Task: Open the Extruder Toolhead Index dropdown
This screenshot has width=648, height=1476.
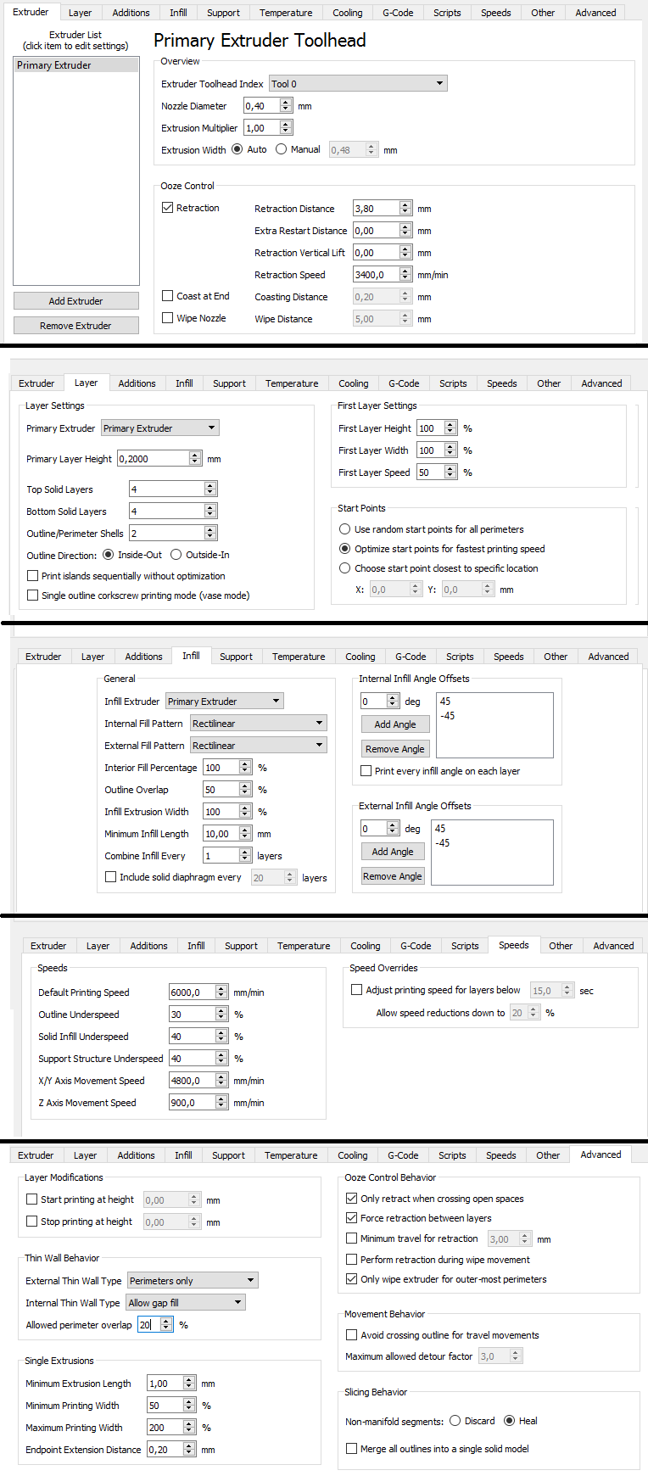Action: coord(358,83)
